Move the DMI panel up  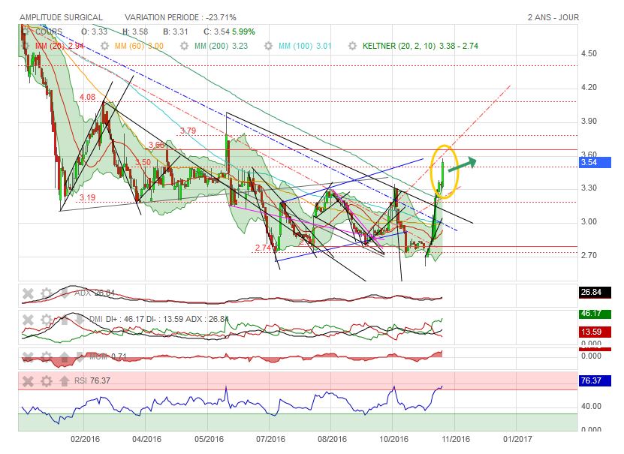click(x=64, y=319)
